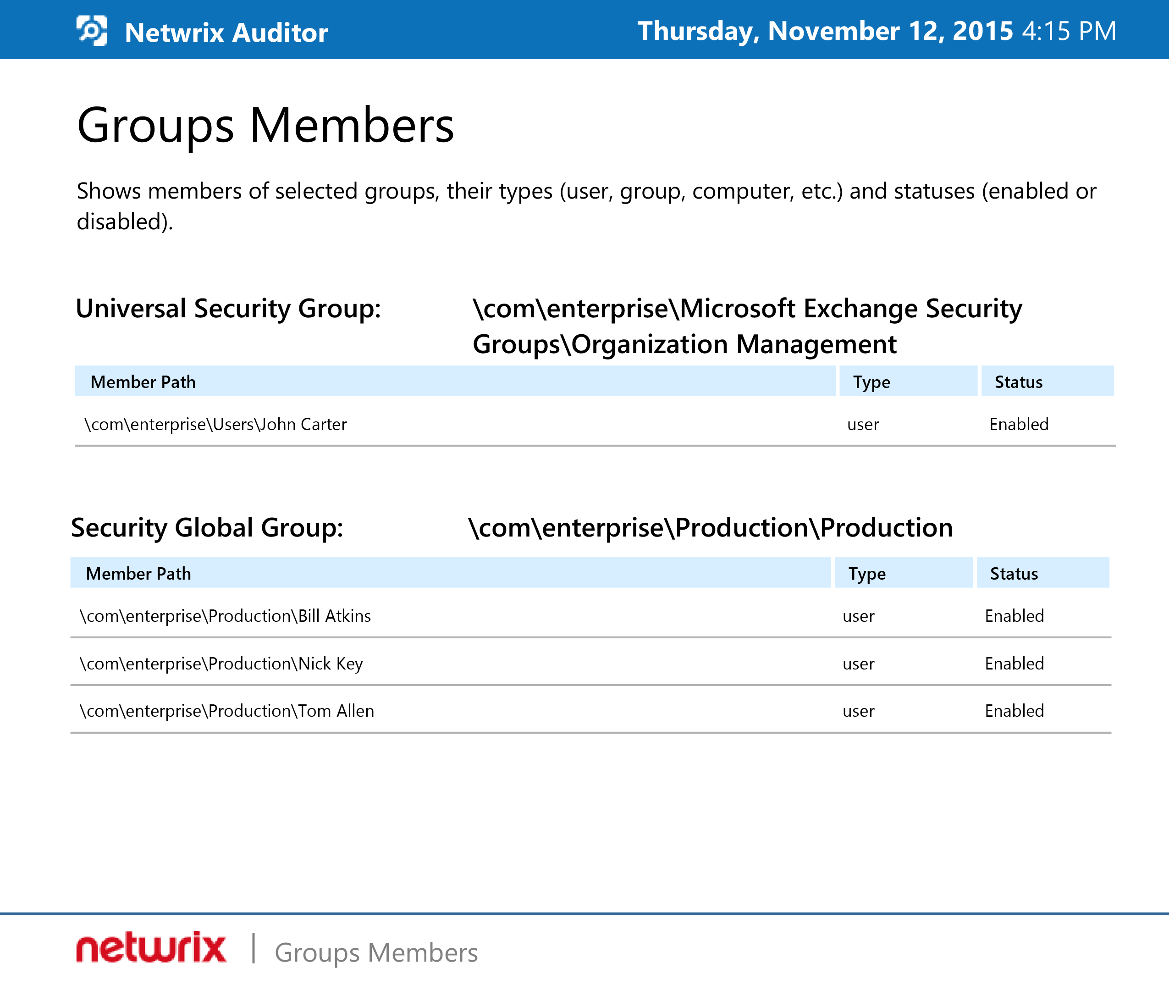Image resolution: width=1169 pixels, height=985 pixels.
Task: Click the report date in the header
Action: click(877, 31)
